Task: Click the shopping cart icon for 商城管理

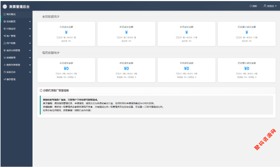Action: (4, 58)
